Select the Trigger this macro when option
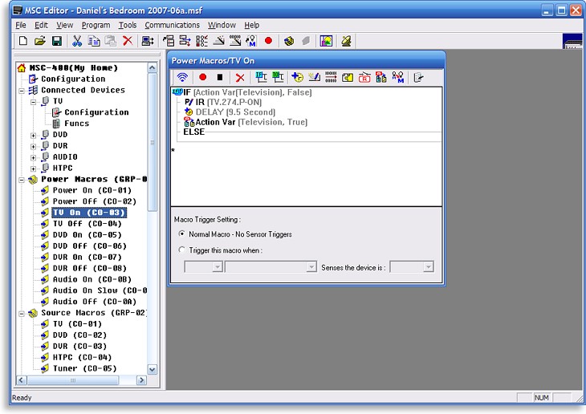The image size is (586, 414). pyautogui.click(x=181, y=250)
